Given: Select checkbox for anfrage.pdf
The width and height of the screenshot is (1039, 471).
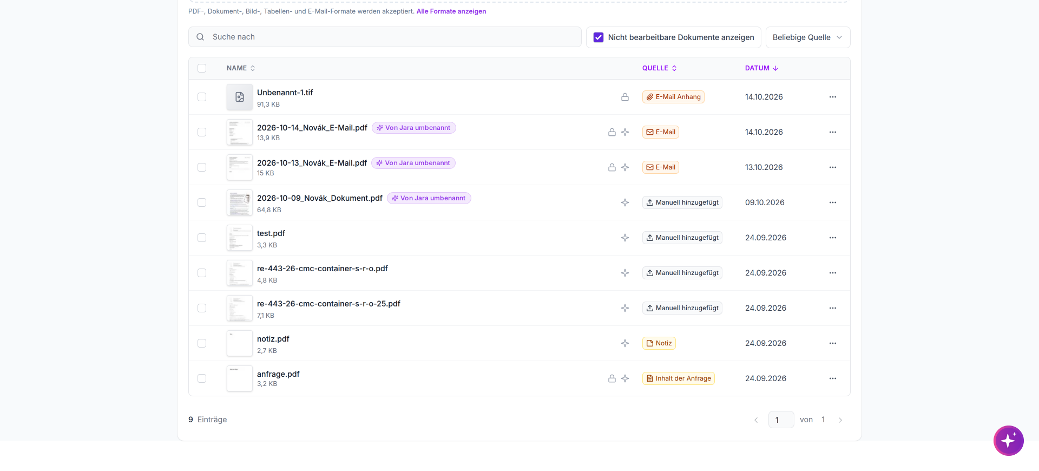Looking at the screenshot, I should click(202, 378).
